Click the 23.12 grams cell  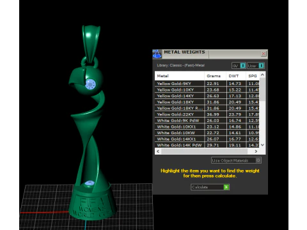click(216, 126)
